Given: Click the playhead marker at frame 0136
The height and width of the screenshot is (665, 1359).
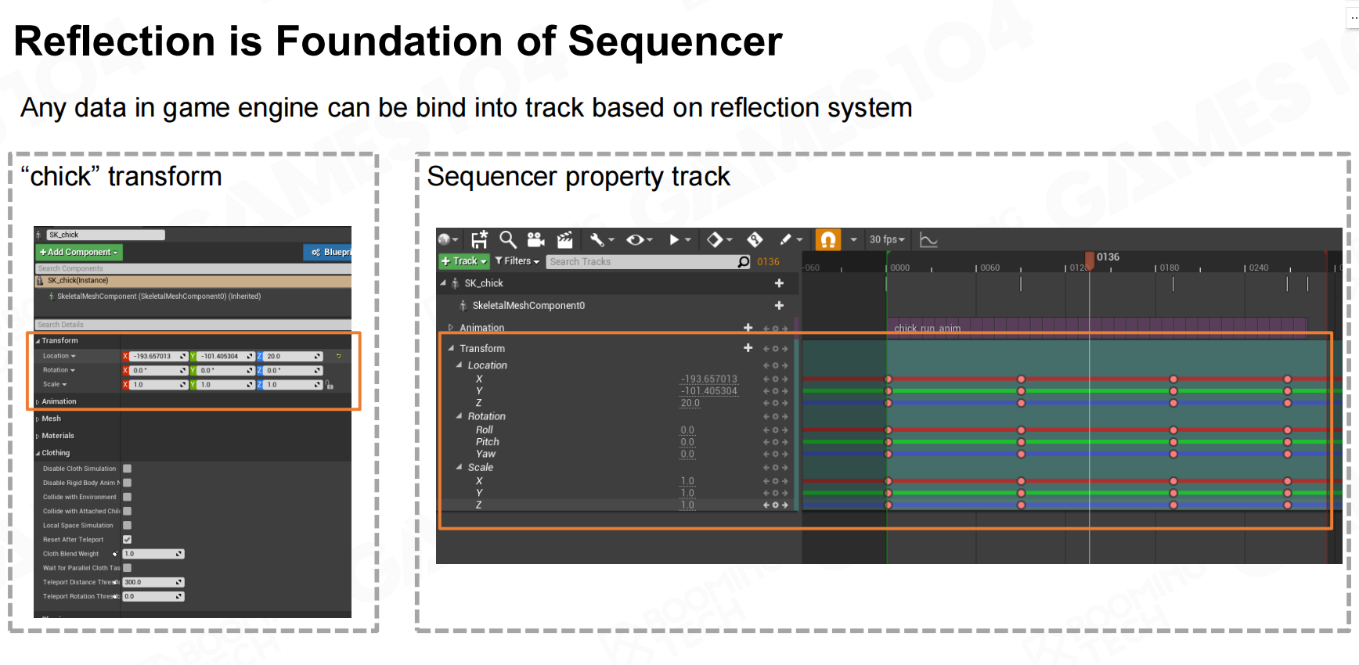Looking at the screenshot, I should (1089, 259).
